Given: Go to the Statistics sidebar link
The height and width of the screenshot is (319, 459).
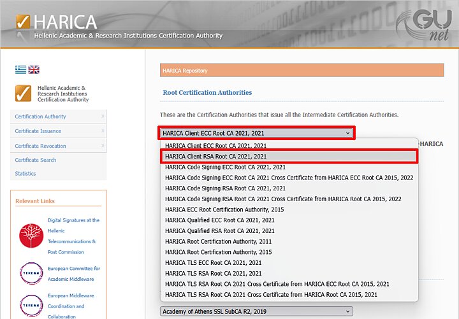Looking at the screenshot, I should (x=25, y=173).
